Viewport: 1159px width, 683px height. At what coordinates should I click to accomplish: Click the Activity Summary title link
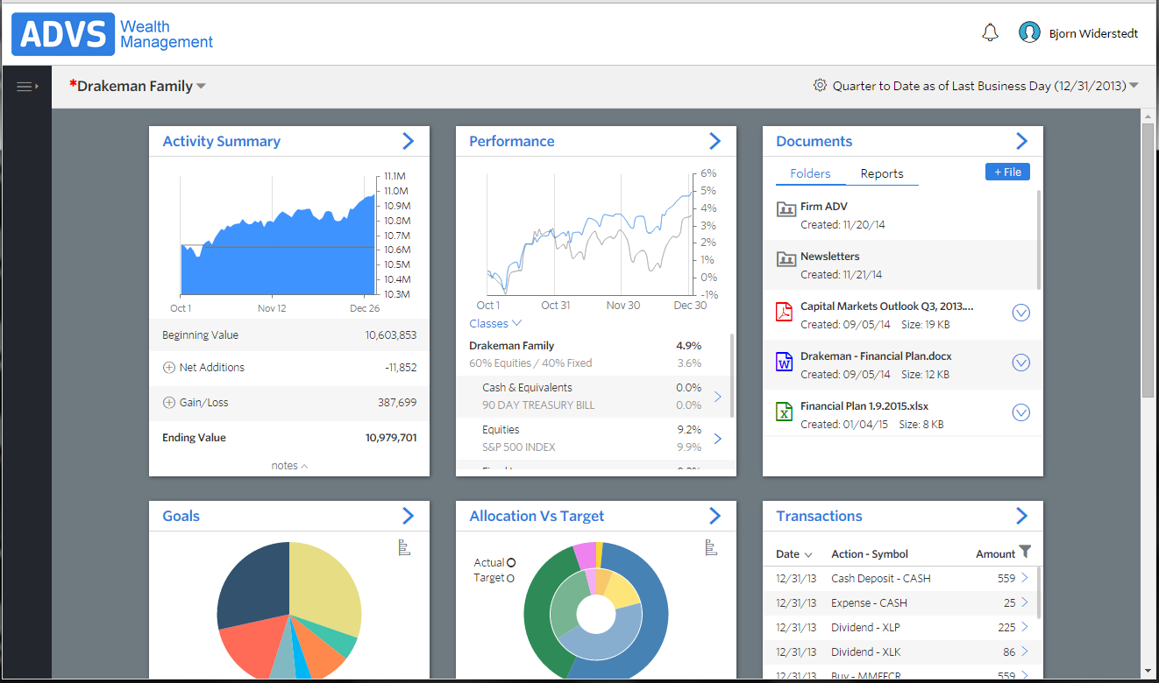221,141
